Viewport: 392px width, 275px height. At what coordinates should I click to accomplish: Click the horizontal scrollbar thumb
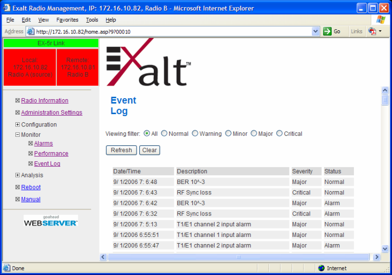[239, 257]
